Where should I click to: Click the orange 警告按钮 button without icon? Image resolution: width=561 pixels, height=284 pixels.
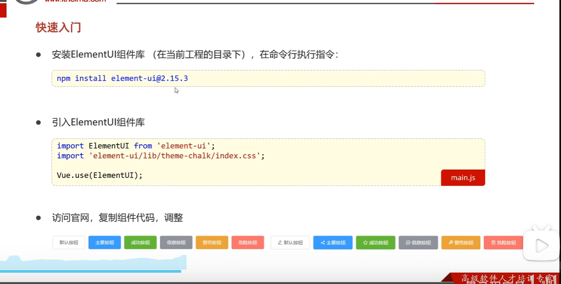pos(212,242)
